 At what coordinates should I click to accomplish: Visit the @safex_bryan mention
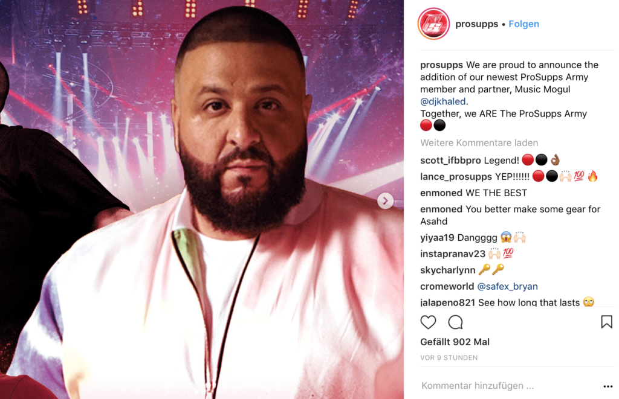click(x=507, y=286)
